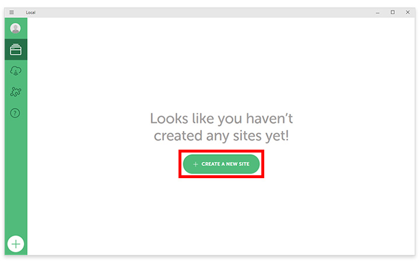Open the Add-ons puzzle piece icon

[16, 92]
